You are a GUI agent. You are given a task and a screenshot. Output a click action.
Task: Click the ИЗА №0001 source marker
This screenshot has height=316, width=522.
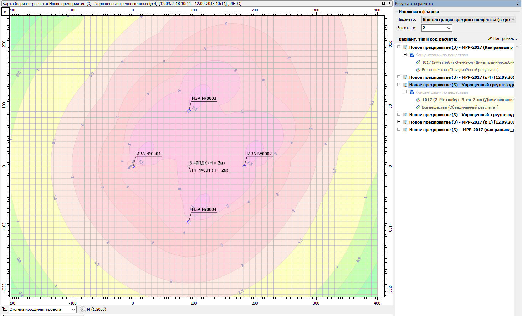pos(133,166)
